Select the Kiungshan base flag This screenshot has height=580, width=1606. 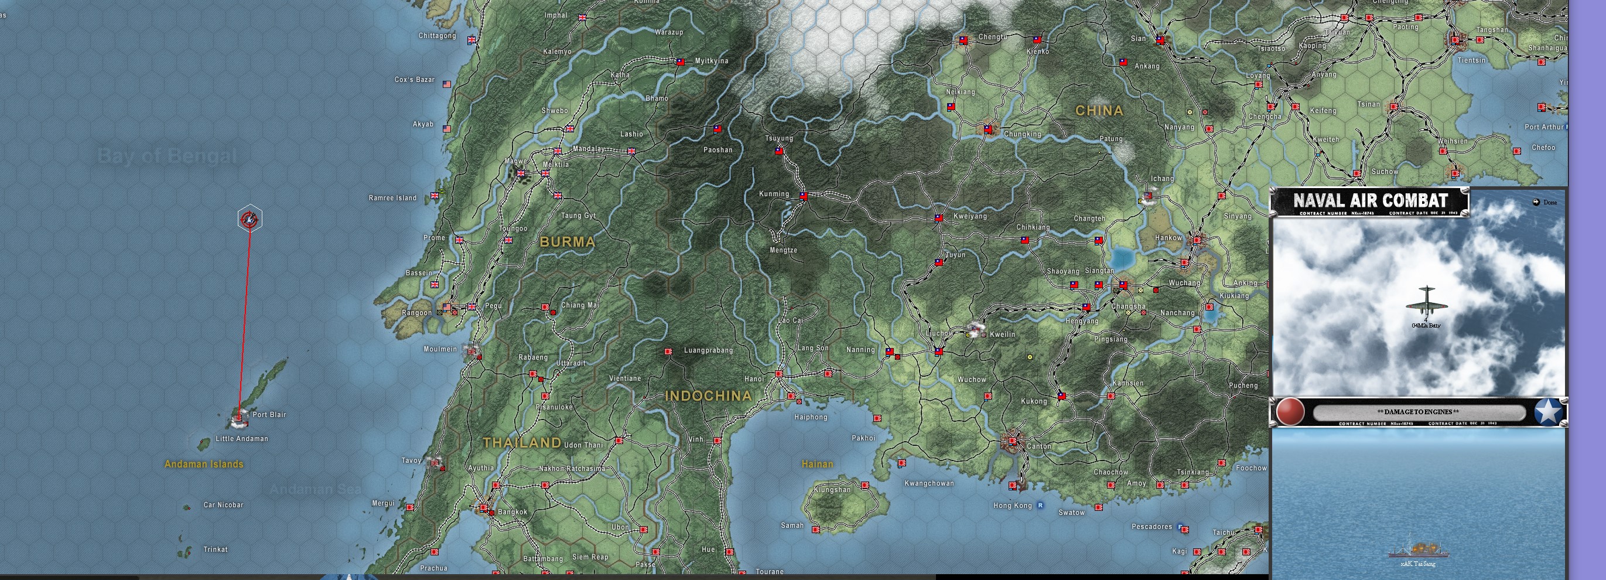(864, 485)
